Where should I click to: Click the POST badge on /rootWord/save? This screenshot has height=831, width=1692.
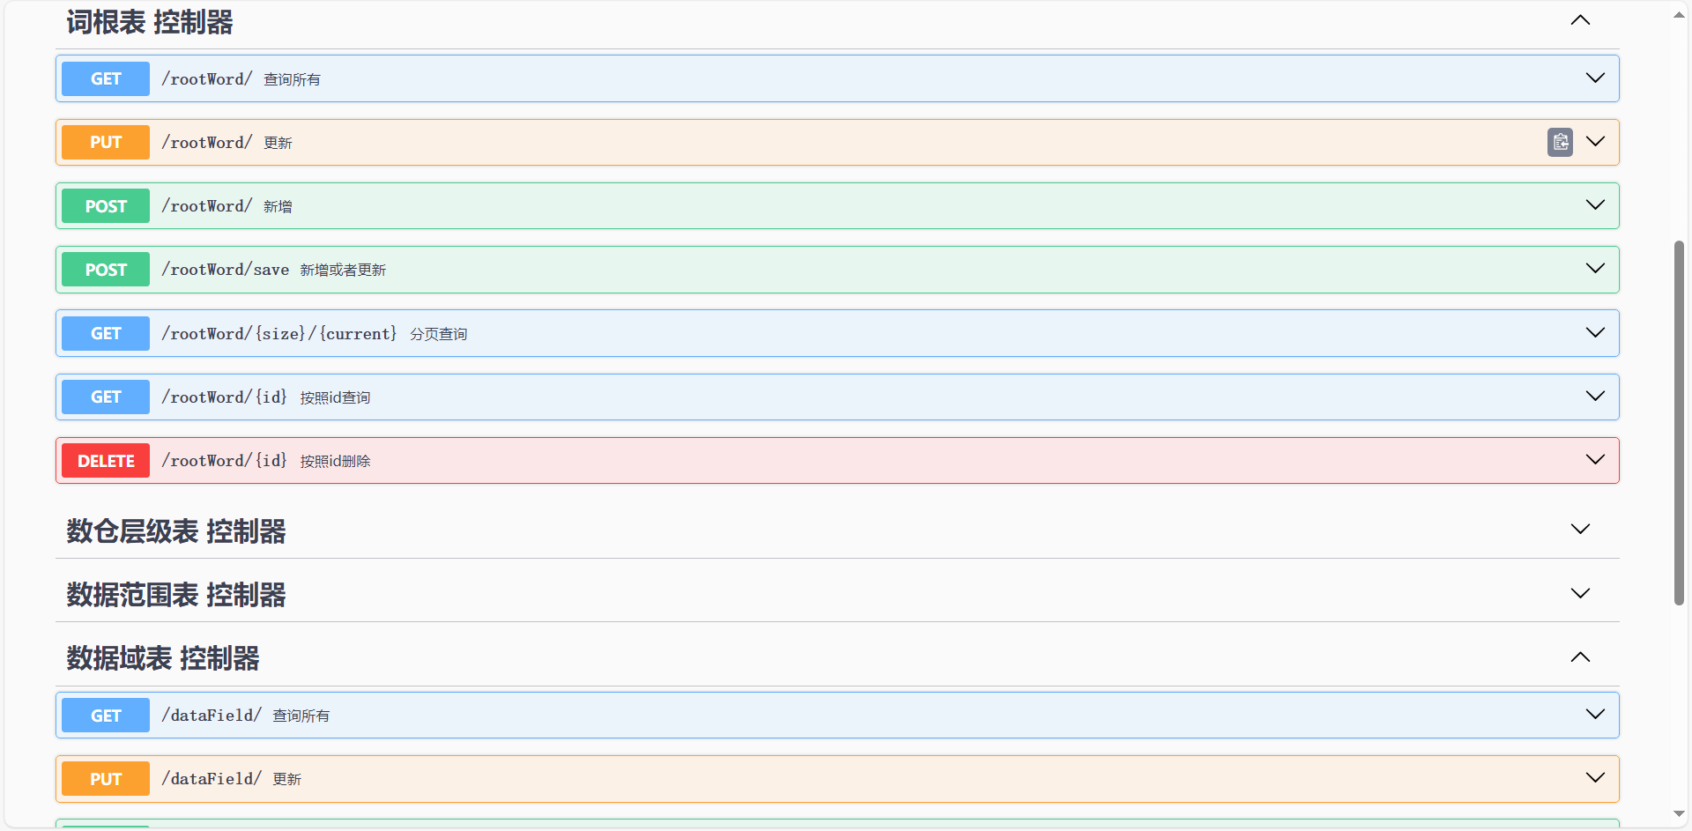click(105, 269)
